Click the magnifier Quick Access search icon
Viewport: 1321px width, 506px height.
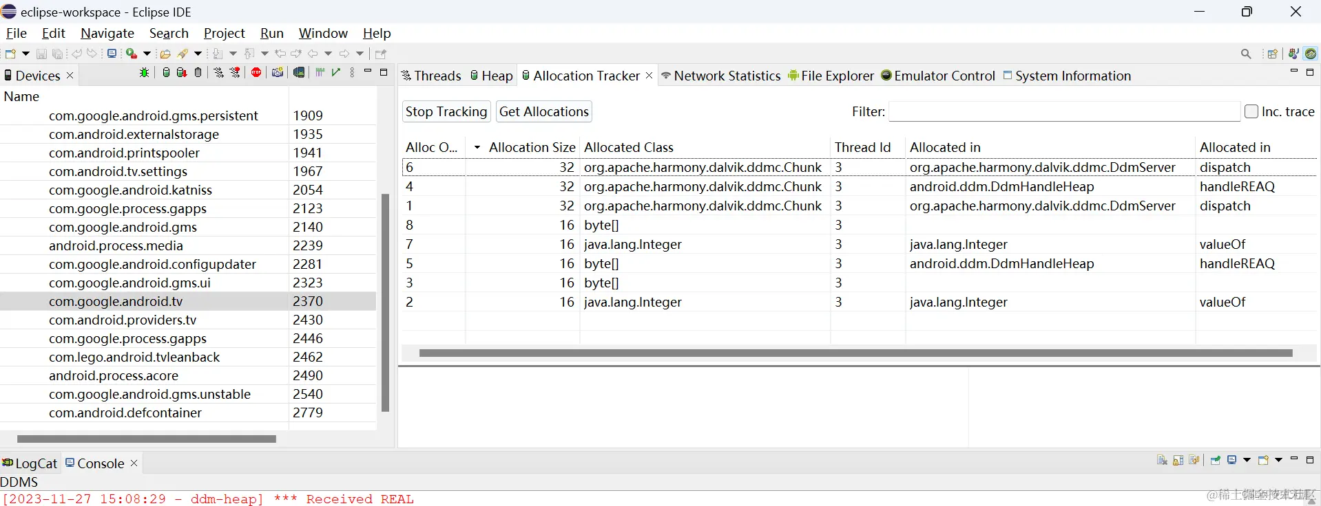[1246, 54]
